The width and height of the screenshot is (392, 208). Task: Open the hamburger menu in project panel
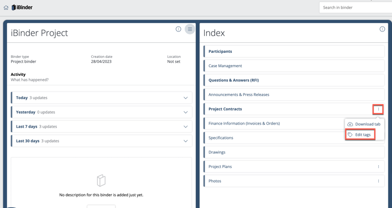[190, 29]
